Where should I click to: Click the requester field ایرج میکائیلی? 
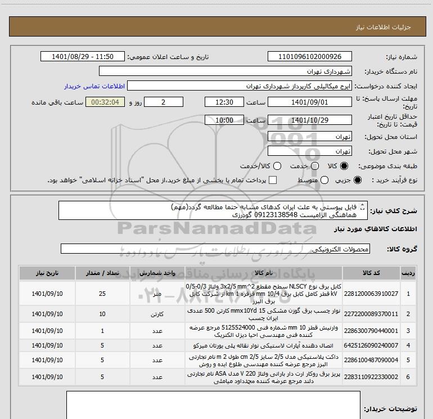(239, 86)
